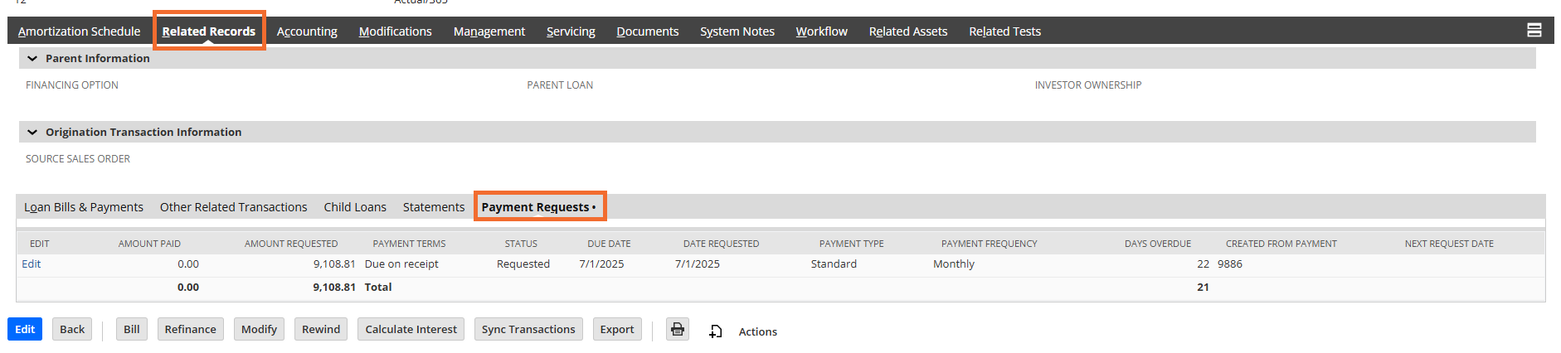Click the Refinance button
The width and height of the screenshot is (1561, 353).
coord(190,329)
